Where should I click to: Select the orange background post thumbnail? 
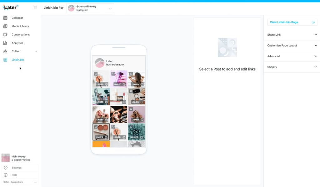click(101, 144)
